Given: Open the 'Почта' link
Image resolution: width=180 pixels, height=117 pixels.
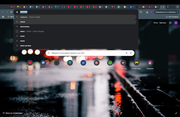Looking at the screenshot, I should [155, 23].
